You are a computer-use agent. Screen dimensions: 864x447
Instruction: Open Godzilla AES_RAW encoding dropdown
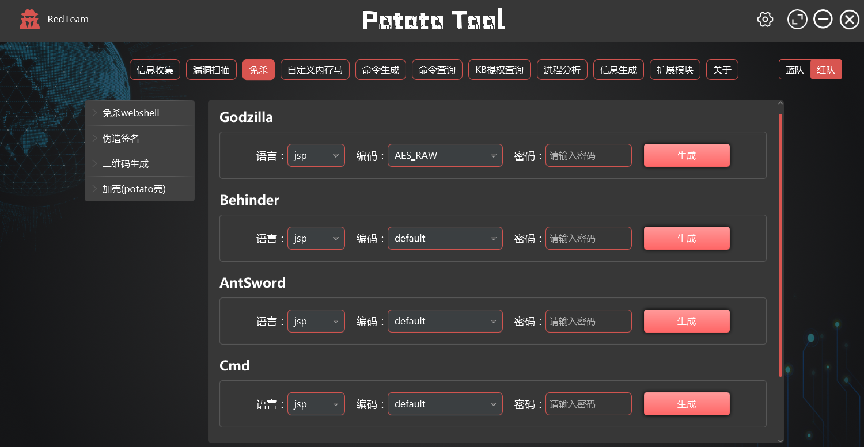pyautogui.click(x=445, y=155)
